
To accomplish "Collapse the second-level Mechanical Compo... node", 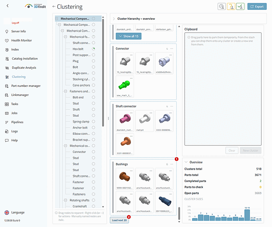I will [x=59, y=25].
